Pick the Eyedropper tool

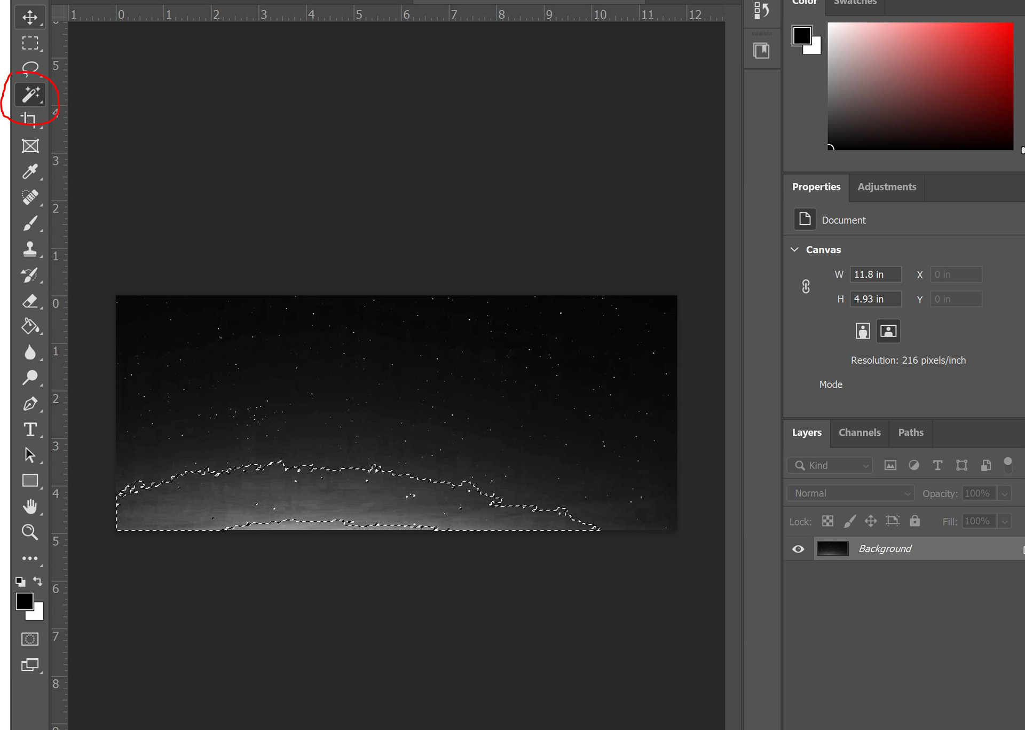tap(30, 171)
